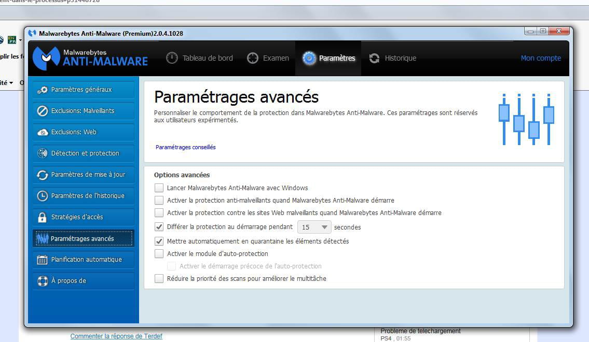The width and height of the screenshot is (589, 342).
Task: Click the Stratégies d'accès padlock icon
Action: 43,217
